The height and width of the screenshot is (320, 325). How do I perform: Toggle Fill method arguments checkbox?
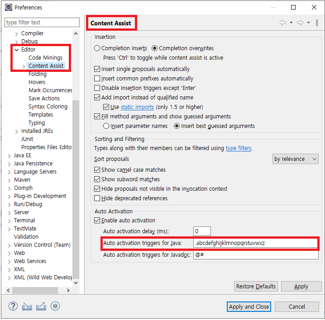click(97, 116)
